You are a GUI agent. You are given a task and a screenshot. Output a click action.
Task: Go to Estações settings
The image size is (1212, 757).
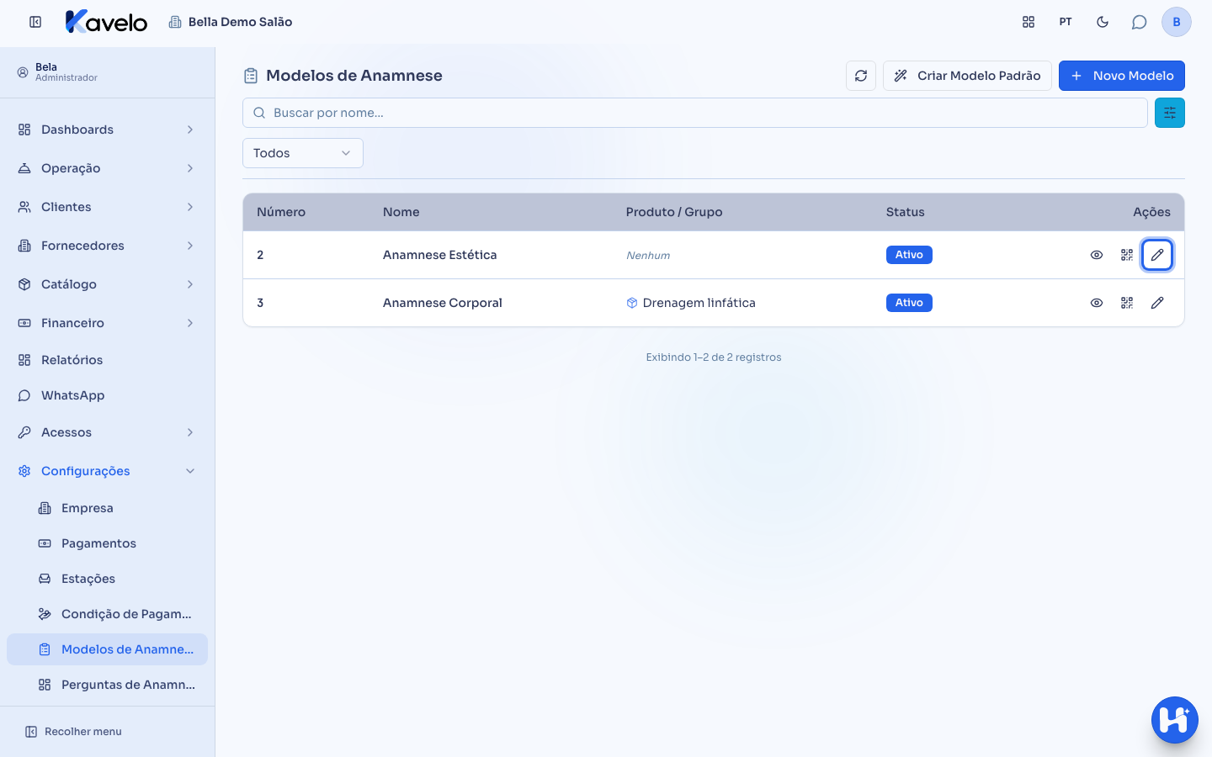107,579
